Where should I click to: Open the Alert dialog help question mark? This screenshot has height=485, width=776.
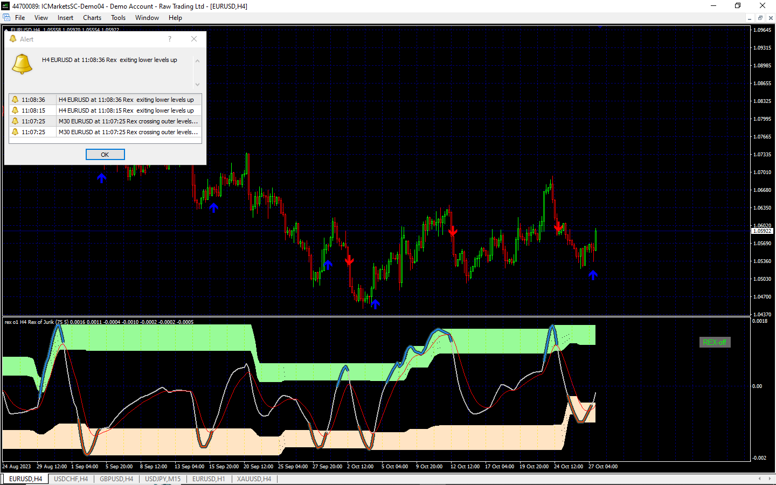(x=170, y=39)
